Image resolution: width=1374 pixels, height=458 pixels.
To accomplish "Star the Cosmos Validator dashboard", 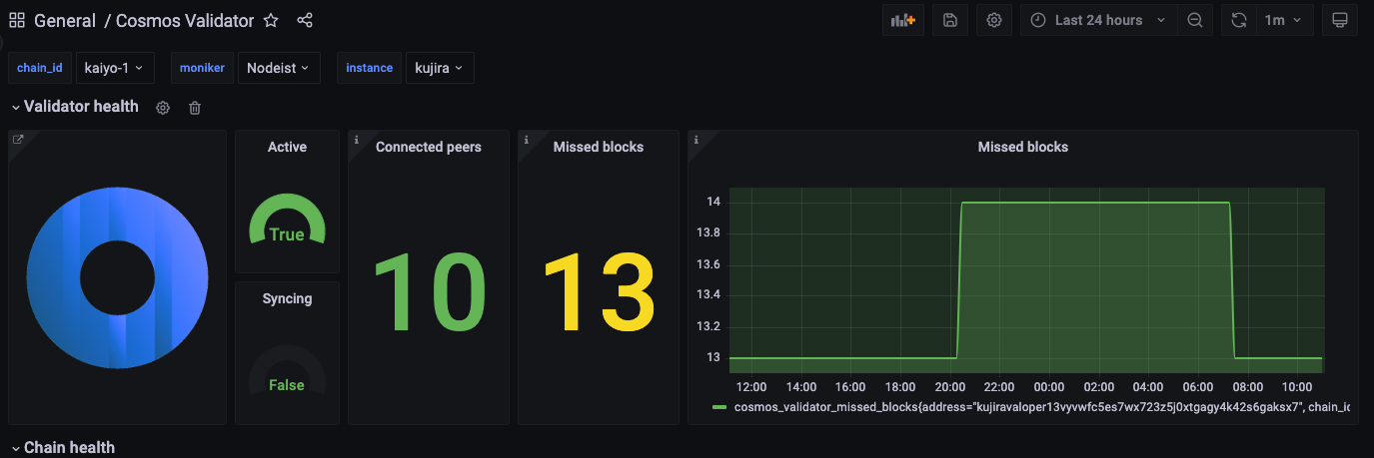I will click(271, 20).
